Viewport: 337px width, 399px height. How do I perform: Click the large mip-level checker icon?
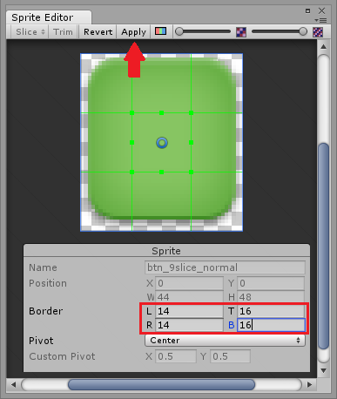pos(318,32)
